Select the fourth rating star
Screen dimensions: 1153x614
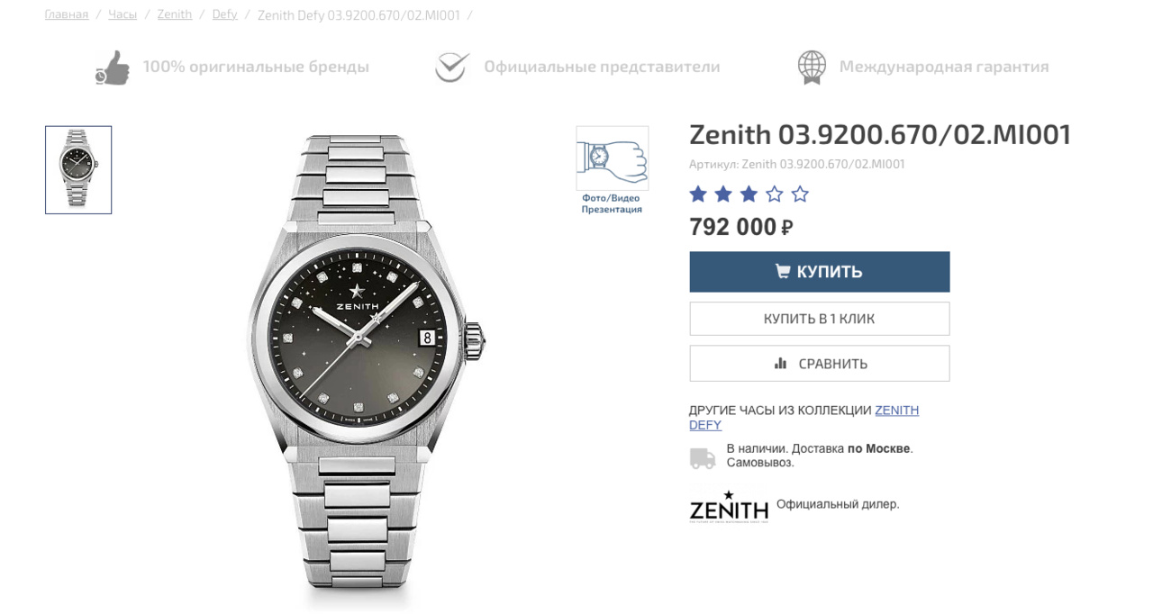click(775, 194)
